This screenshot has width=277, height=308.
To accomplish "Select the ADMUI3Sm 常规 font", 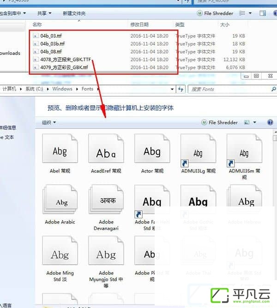I will click(x=244, y=157).
